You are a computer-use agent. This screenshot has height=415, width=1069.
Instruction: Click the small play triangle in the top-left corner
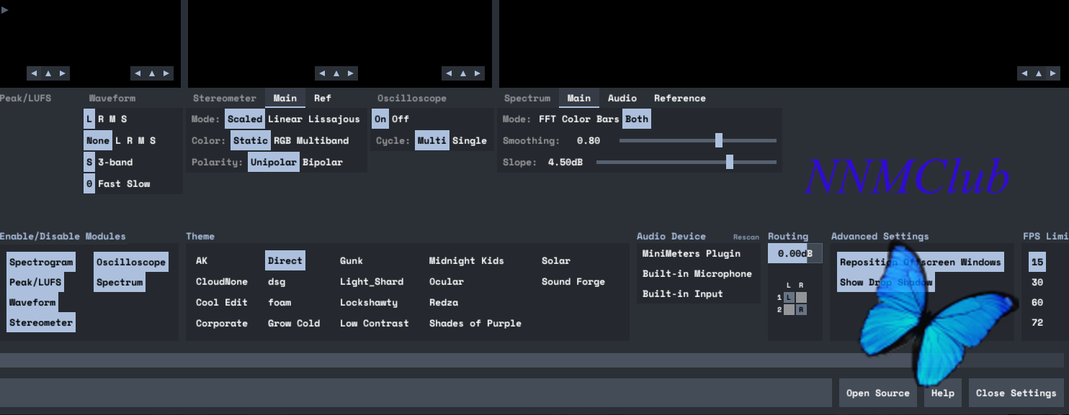(x=5, y=9)
